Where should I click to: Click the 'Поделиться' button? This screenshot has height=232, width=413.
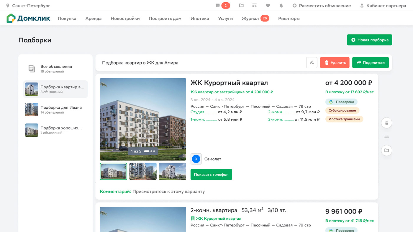click(x=371, y=62)
